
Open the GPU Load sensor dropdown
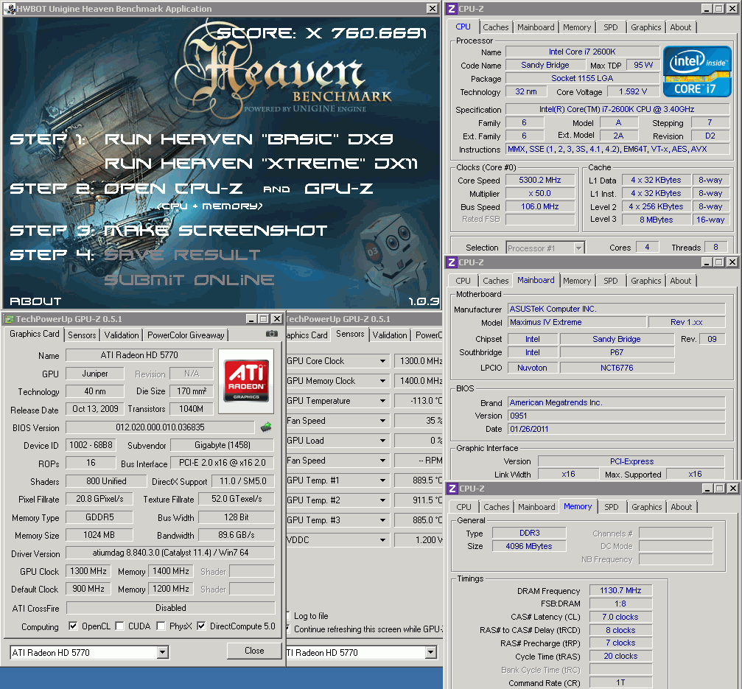point(382,441)
